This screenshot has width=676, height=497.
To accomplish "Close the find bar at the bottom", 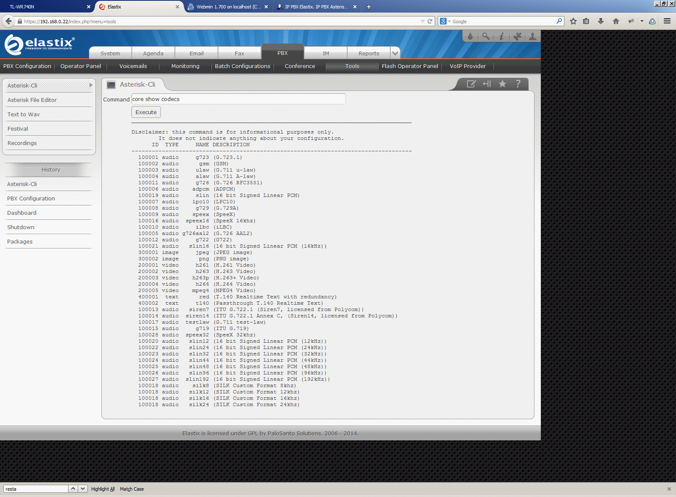I will coord(669,489).
